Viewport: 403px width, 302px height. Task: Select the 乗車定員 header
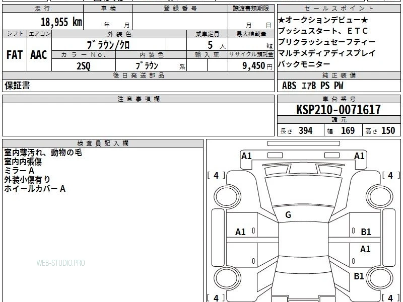(207, 34)
